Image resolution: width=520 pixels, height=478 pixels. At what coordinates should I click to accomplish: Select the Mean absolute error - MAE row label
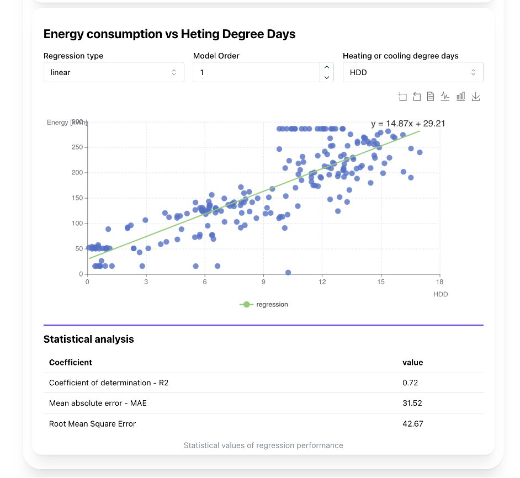98,403
